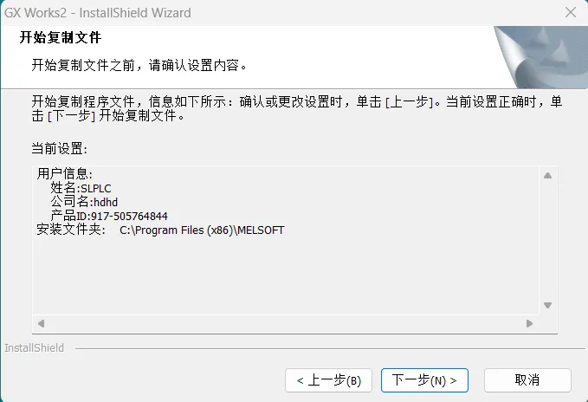This screenshot has width=588, height=402.
Task: Click the page-curl graphic in header
Action: [x=540, y=57]
